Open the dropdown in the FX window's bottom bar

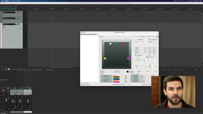126,85
